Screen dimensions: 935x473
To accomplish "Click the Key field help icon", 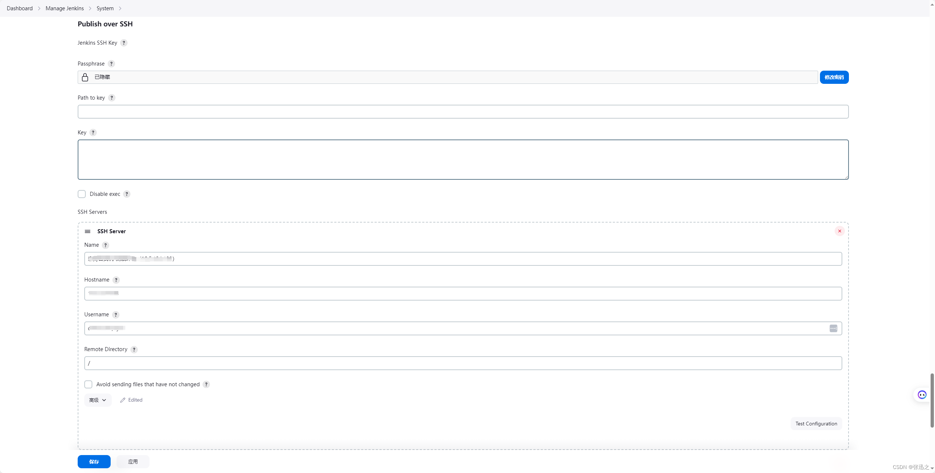I will tap(93, 132).
